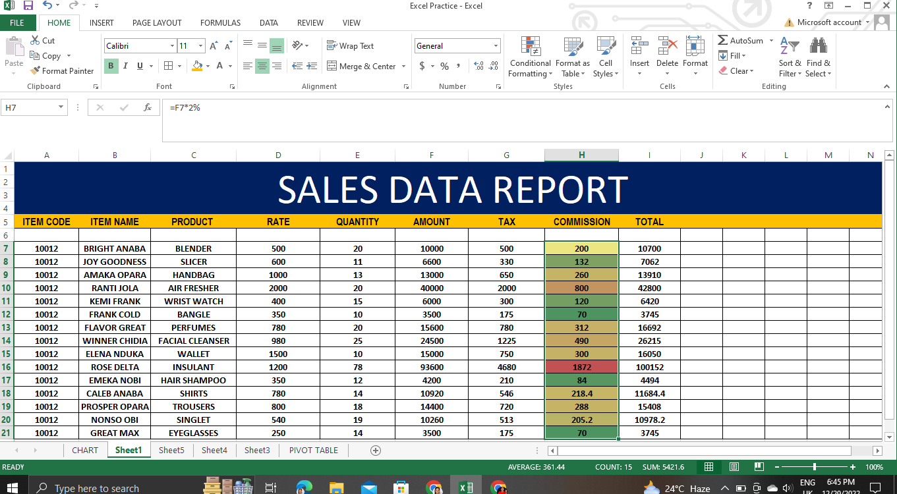Toggle Bold formatting
The image size is (897, 494).
(x=111, y=66)
